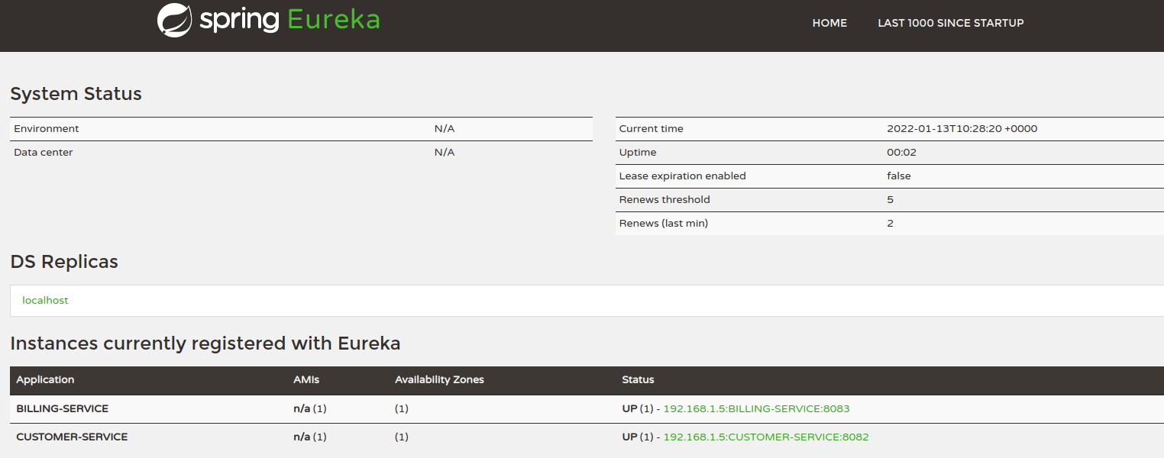Click the Data center N/A value
Viewport: 1164px width, 458px height.
(x=445, y=153)
